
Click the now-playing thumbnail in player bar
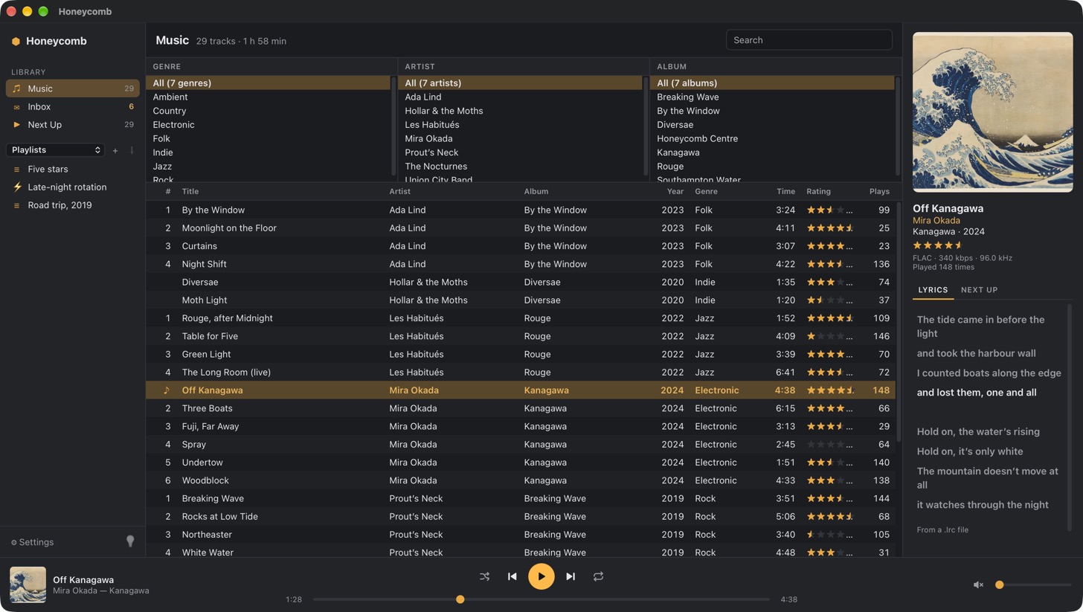click(x=28, y=584)
